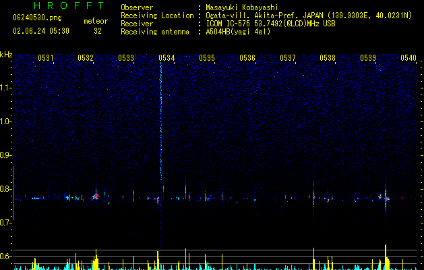424x270 pixels.
Task: Click the Receiving antenna label
Action: [x=155, y=32]
